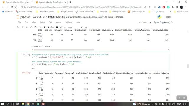Reload the page

pos(12,7)
